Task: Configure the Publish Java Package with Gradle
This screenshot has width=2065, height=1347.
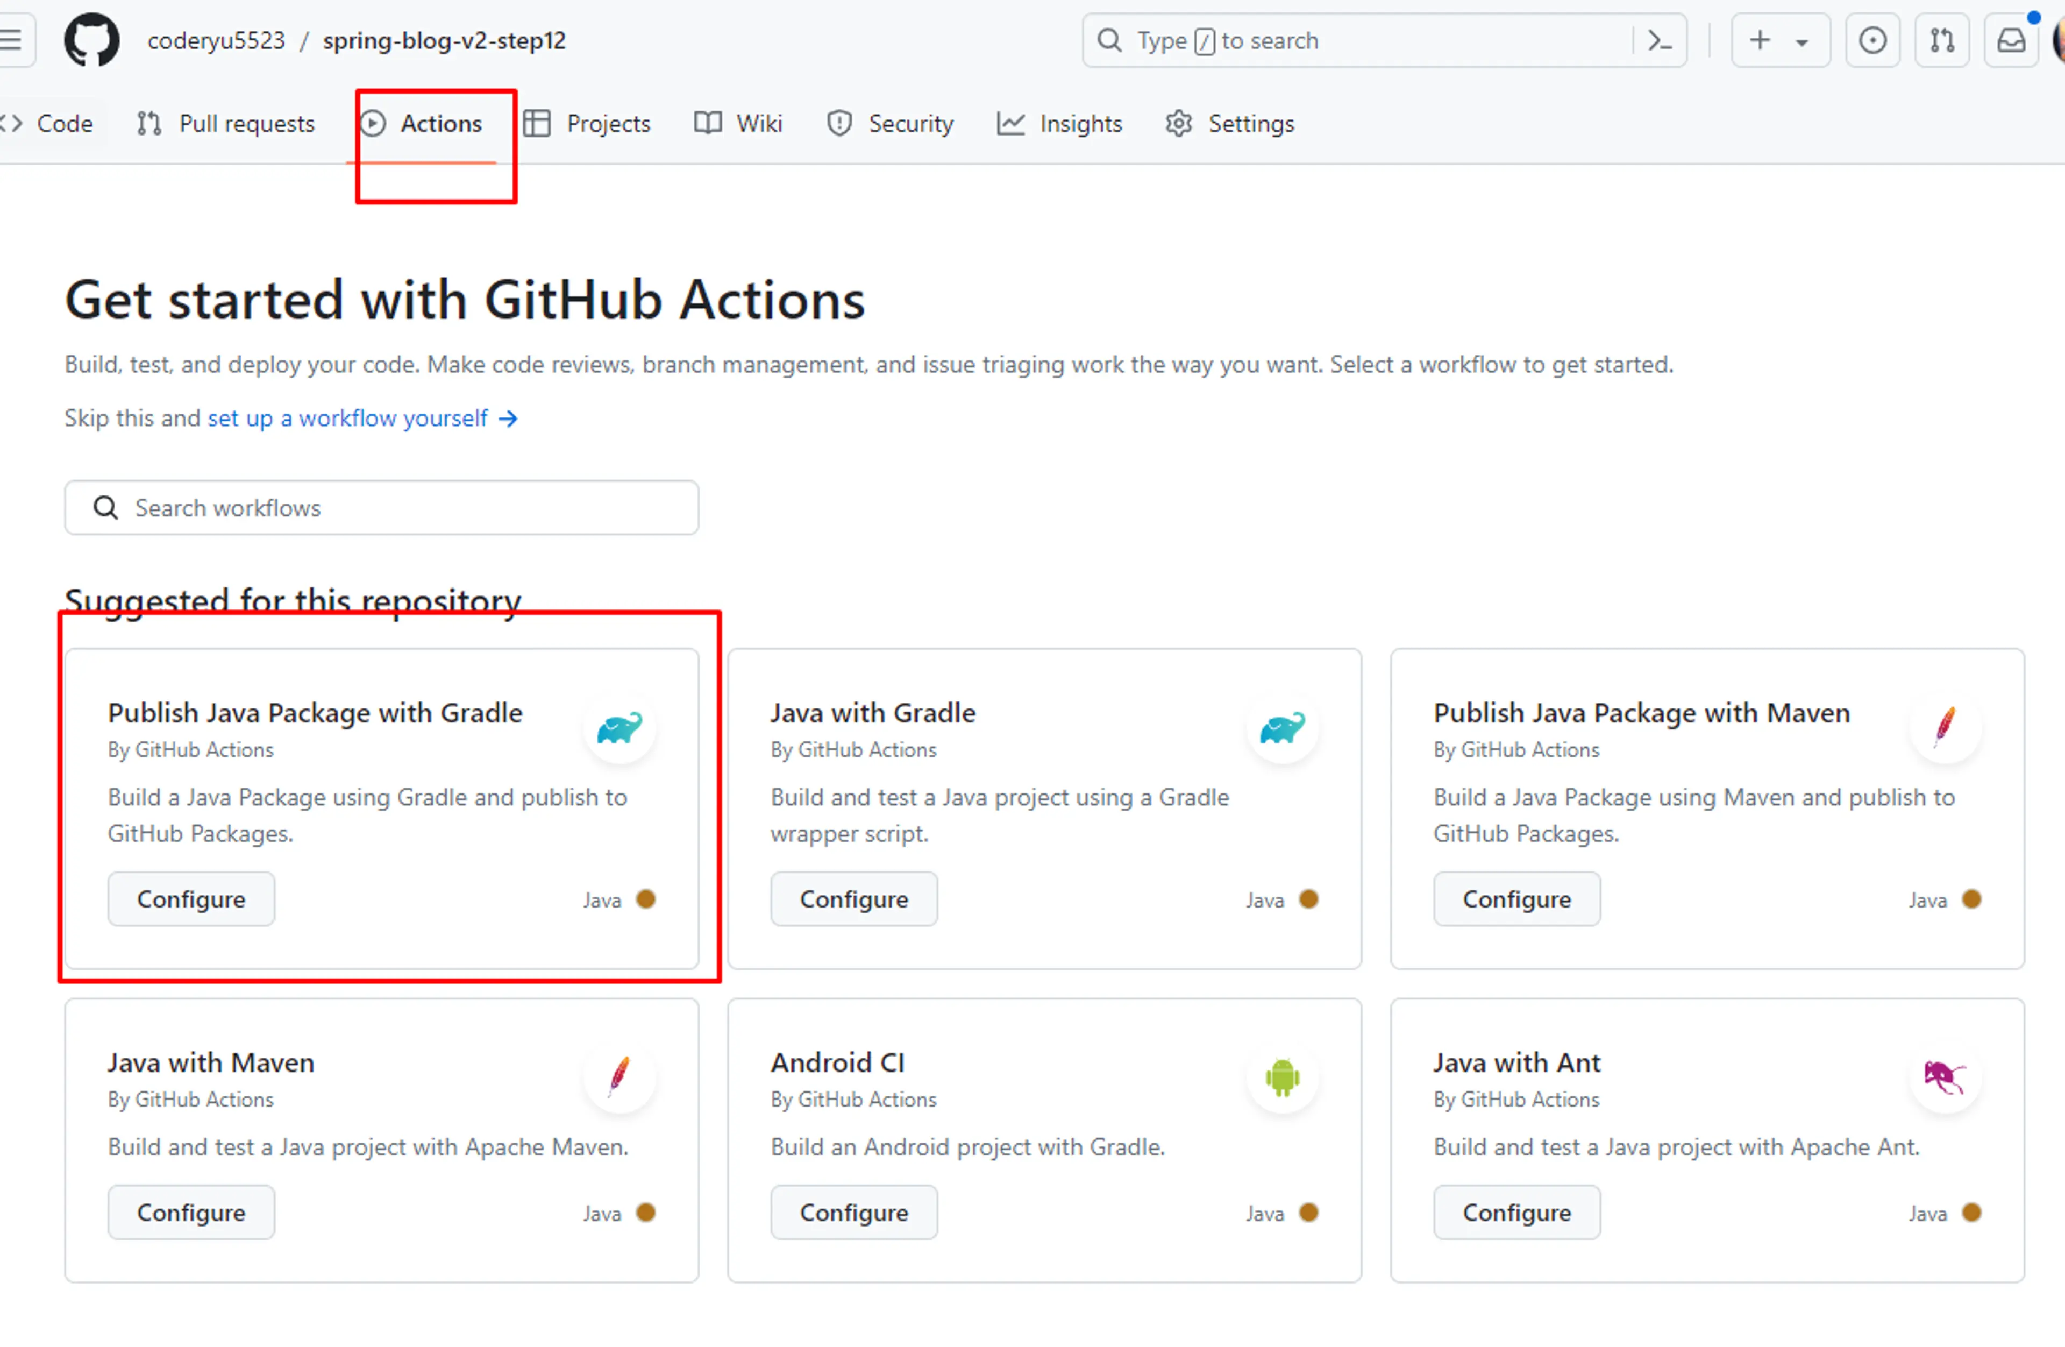Action: click(x=191, y=898)
